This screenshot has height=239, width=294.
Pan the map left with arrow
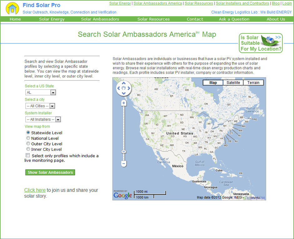[x=119, y=88]
